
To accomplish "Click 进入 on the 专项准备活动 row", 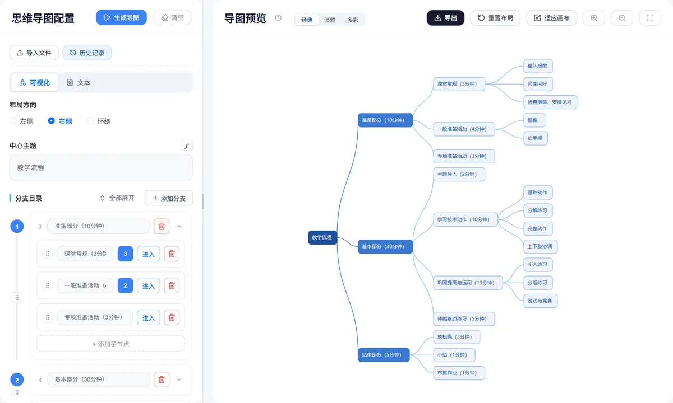I will (149, 317).
